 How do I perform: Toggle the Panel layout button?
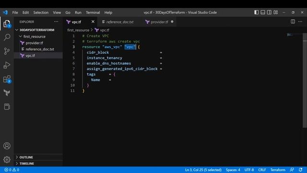point(263,12)
